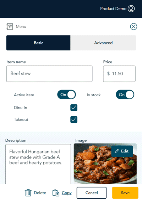142x199 pixels.
Task: Click the pencil icon on the image
Action: 116,151
